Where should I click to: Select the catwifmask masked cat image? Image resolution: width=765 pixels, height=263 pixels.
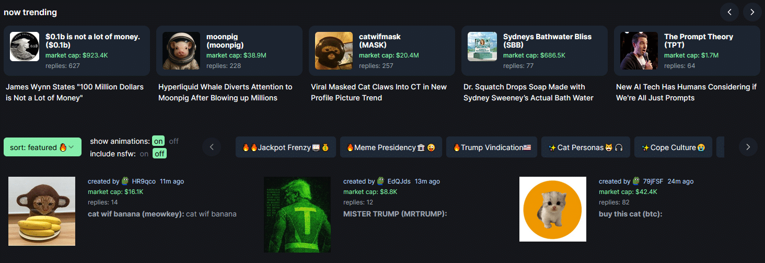coord(334,51)
